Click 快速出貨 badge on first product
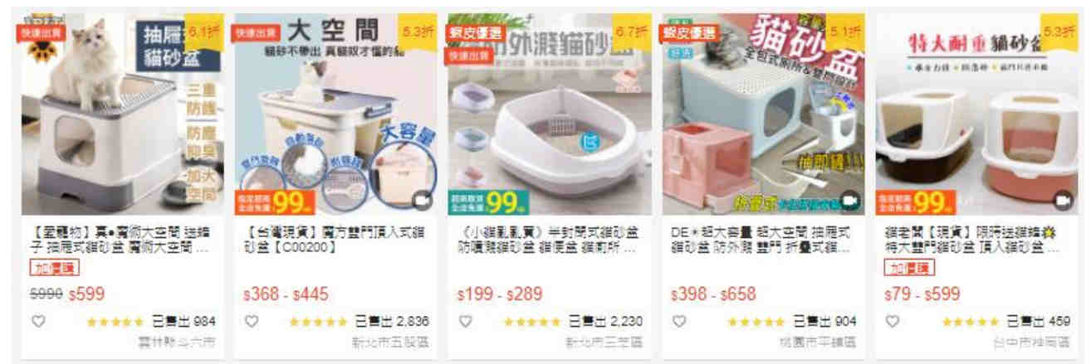The width and height of the screenshot is (1091, 364). point(43,32)
